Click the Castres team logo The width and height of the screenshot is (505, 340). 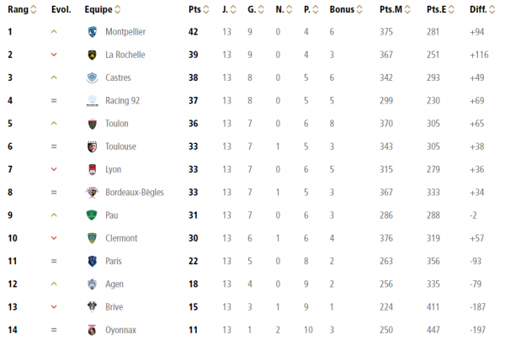(x=92, y=77)
